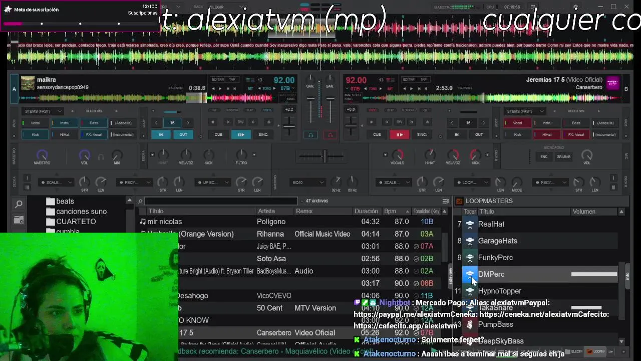Click the crossfader
Screen dimensions: 641x361
click(x=325, y=156)
